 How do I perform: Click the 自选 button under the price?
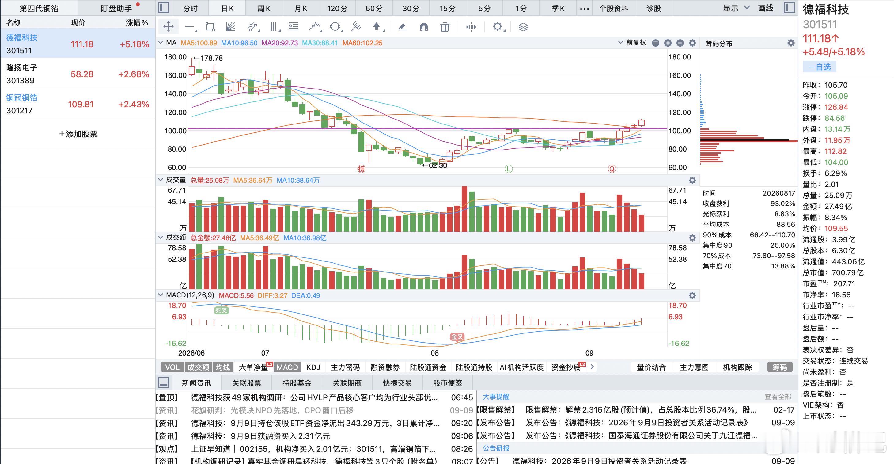(x=819, y=67)
